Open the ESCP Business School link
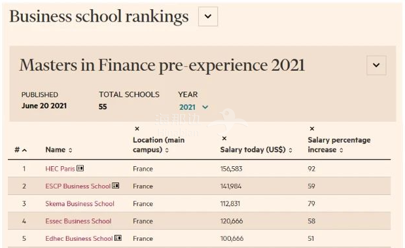 (78, 186)
